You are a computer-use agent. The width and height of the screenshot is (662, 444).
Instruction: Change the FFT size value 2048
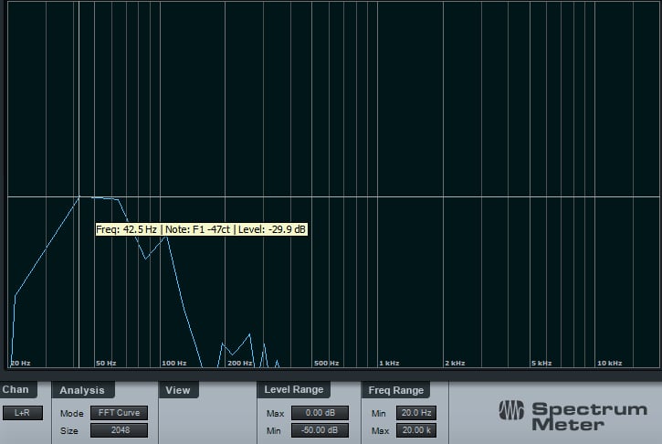pos(119,430)
